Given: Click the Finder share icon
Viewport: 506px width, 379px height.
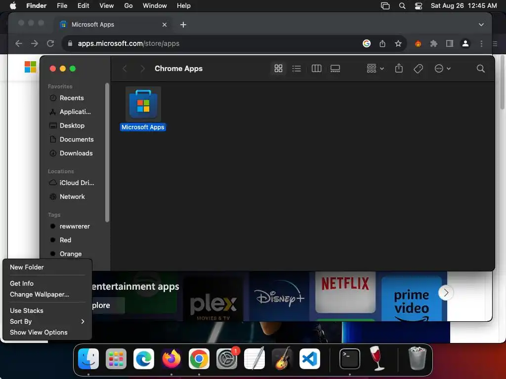Looking at the screenshot, I should 399,68.
